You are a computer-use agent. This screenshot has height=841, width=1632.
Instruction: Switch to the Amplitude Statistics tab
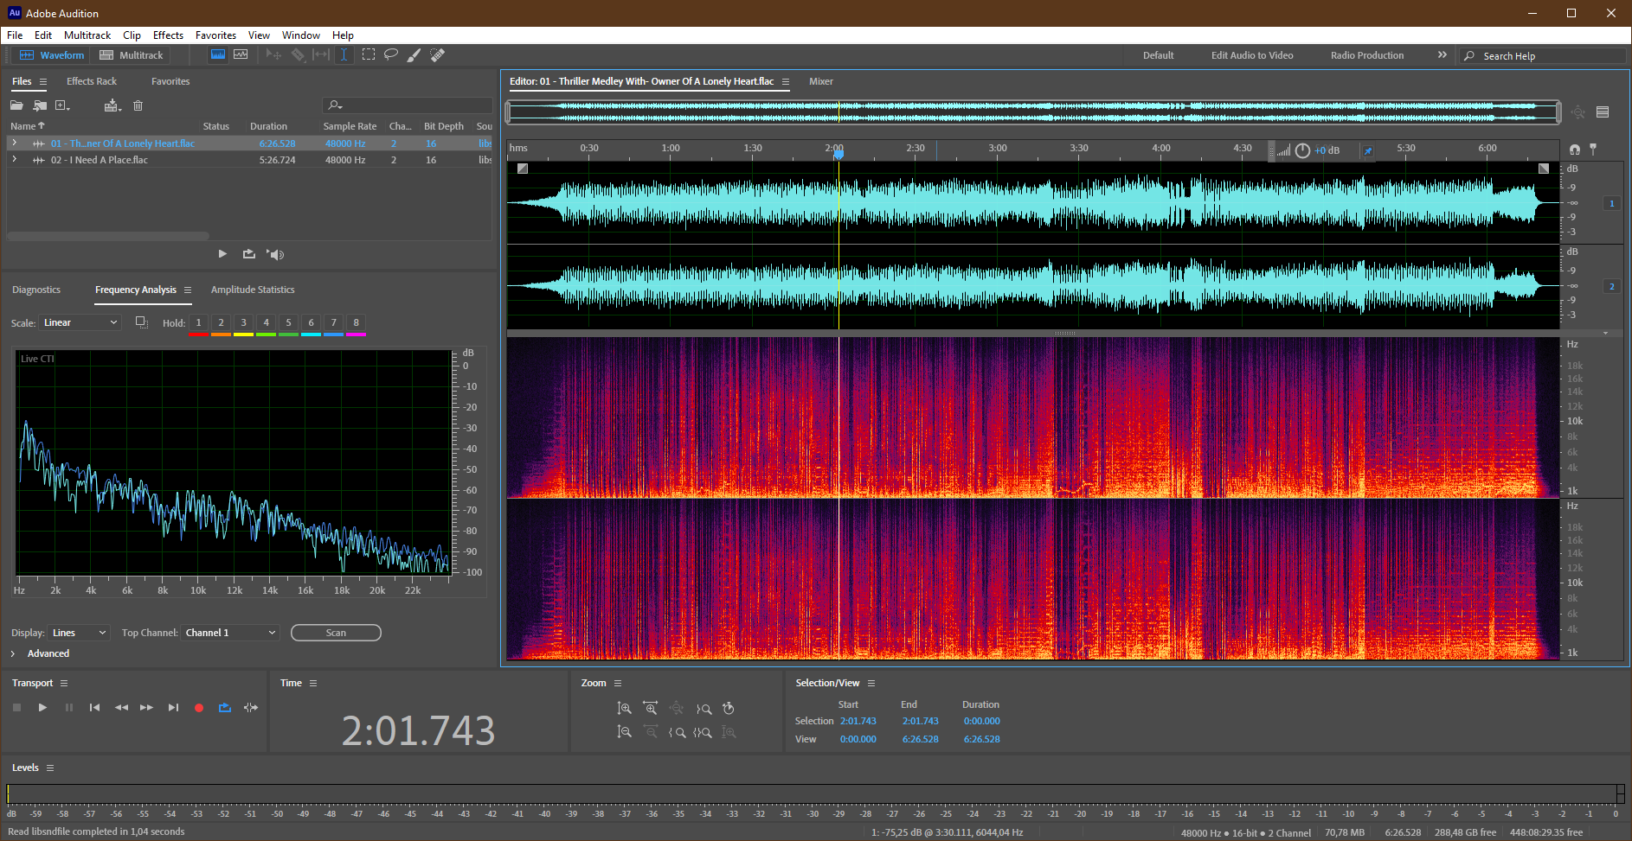coord(253,290)
